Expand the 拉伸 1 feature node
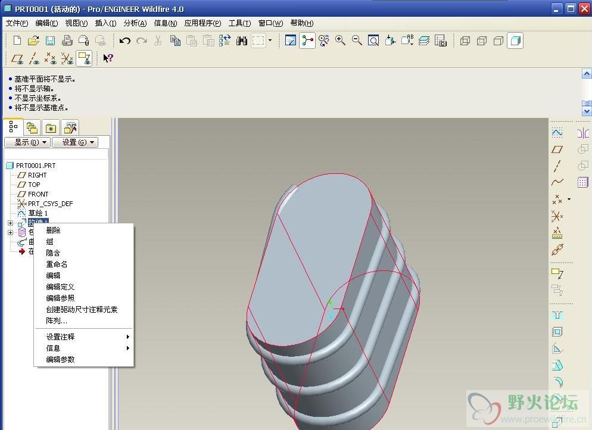Image resolution: width=592 pixels, height=430 pixels. point(11,223)
